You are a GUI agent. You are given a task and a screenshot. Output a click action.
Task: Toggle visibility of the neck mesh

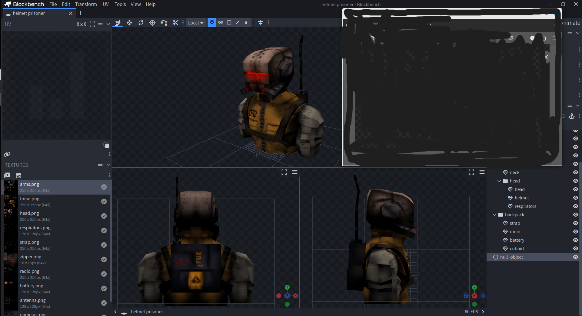[x=575, y=173]
